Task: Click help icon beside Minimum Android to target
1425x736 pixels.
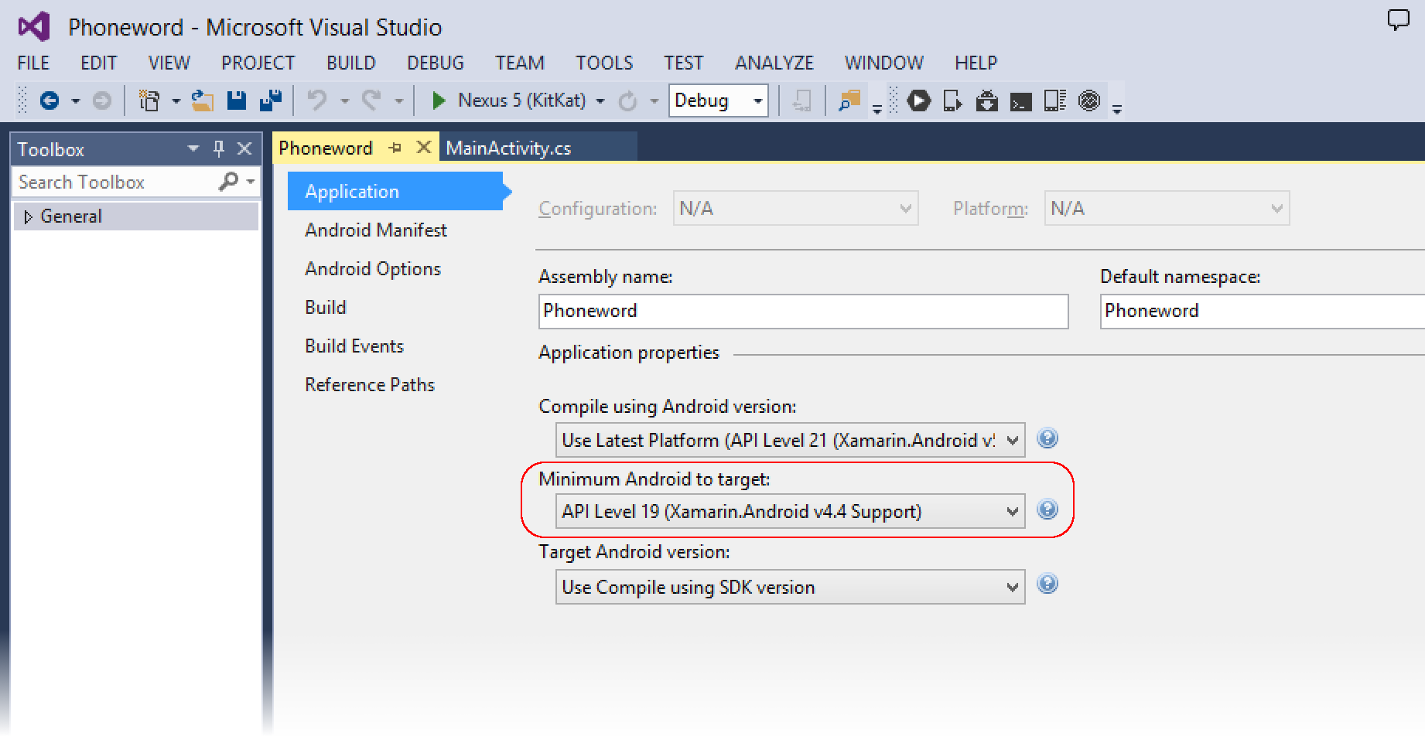Action: 1047,509
